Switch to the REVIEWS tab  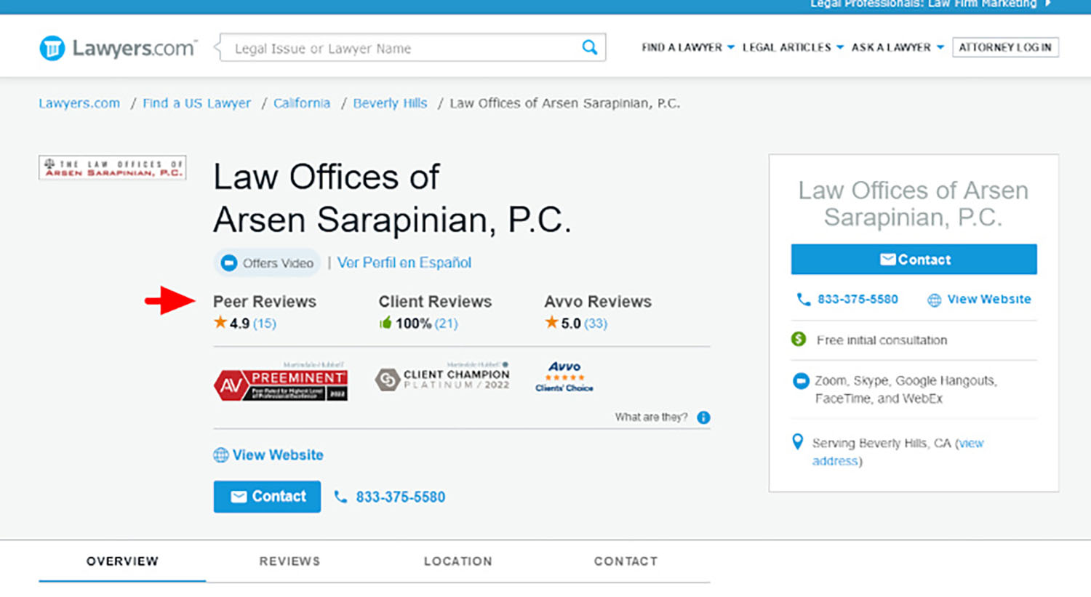click(x=290, y=561)
